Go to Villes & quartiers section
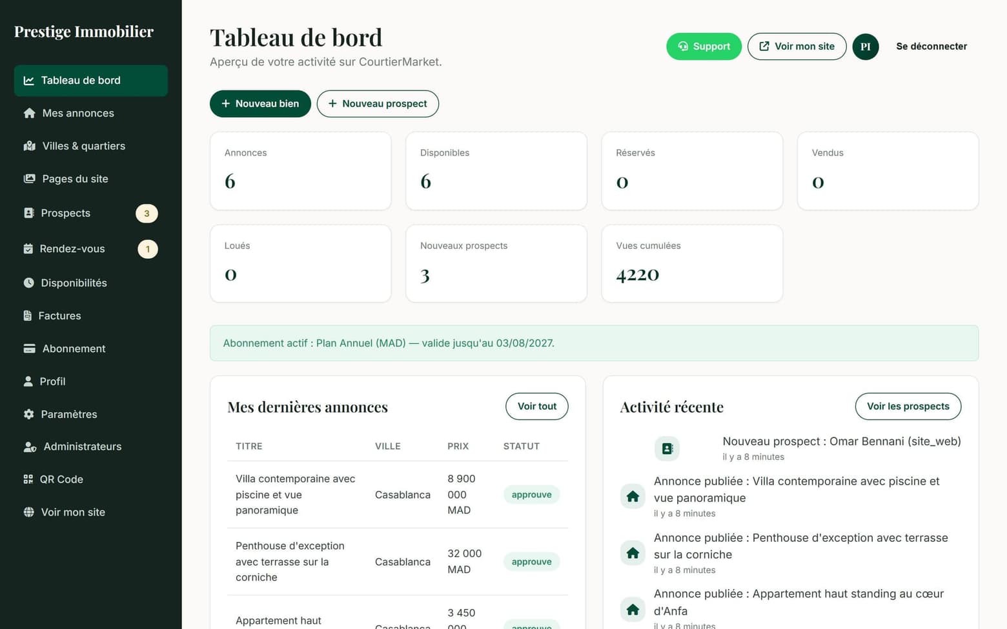This screenshot has height=629, width=1007. pyautogui.click(x=91, y=146)
